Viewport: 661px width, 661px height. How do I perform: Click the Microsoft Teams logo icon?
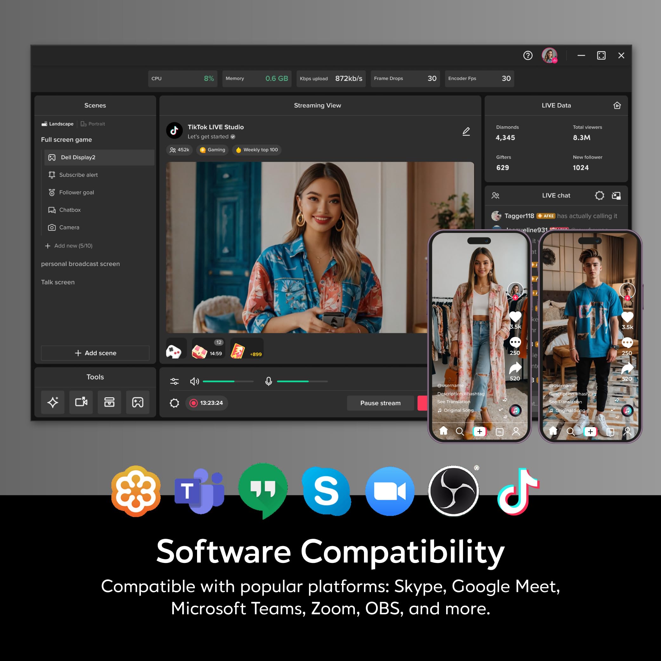tap(200, 491)
